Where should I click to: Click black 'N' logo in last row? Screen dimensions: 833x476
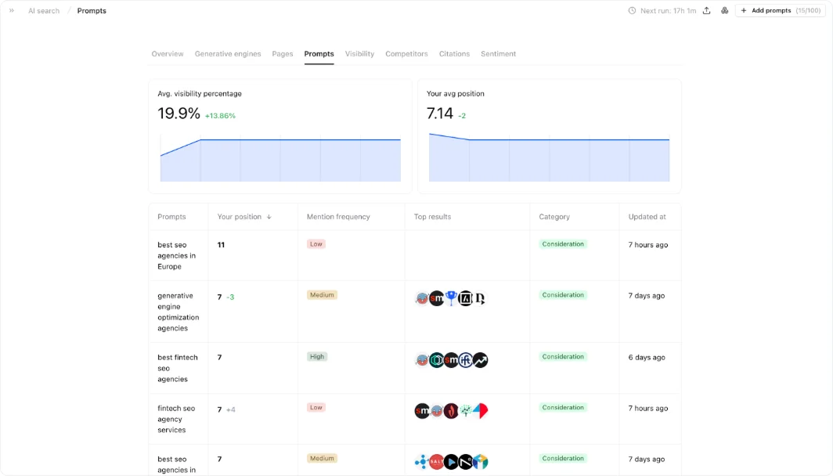pos(465,462)
